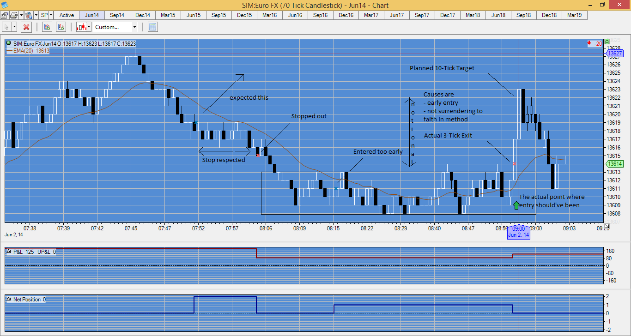The image size is (631, 336).
Task: Open the Sep16 contract tab
Action: pyautogui.click(x=321, y=15)
